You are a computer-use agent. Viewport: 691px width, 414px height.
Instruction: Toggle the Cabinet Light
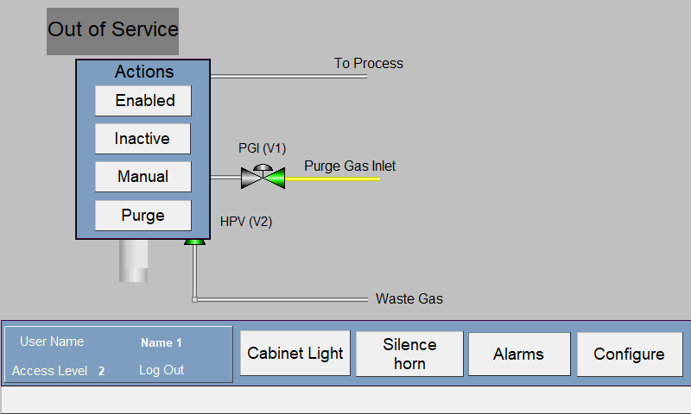(295, 354)
